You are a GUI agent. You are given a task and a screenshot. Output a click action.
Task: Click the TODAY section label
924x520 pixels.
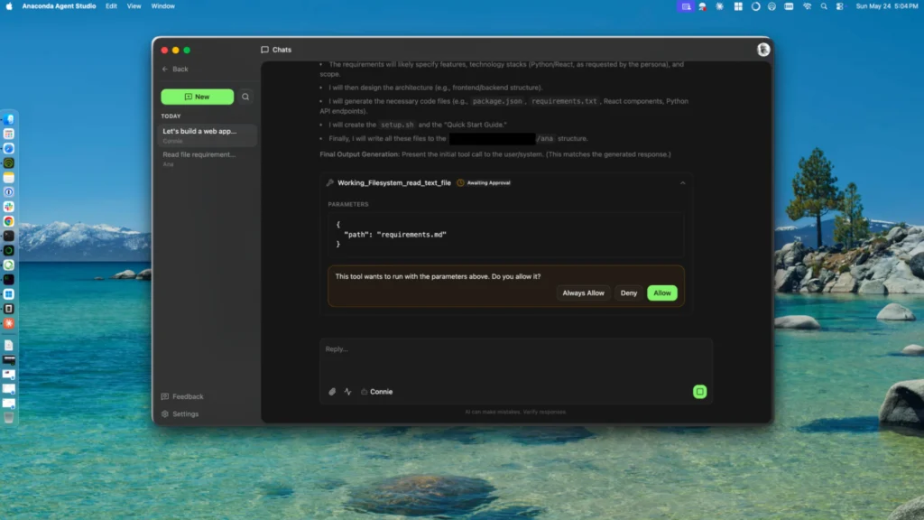[x=171, y=116]
